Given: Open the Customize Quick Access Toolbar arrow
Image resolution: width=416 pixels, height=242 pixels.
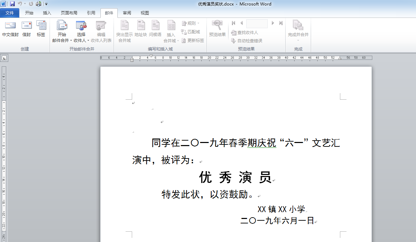Looking at the screenshot, I should [x=46, y=4].
